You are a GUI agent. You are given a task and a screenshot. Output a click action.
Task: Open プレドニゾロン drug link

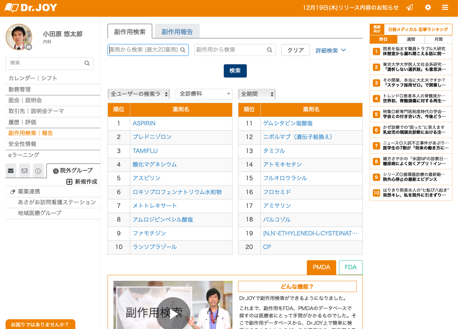pyautogui.click(x=152, y=137)
